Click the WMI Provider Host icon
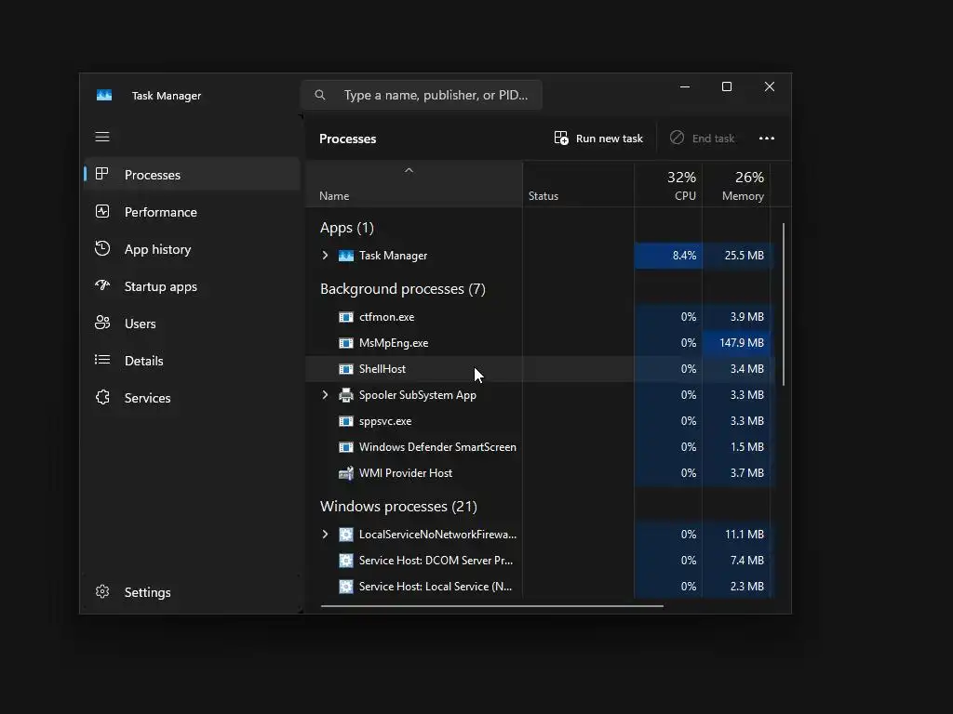The width and height of the screenshot is (953, 714). 346,473
